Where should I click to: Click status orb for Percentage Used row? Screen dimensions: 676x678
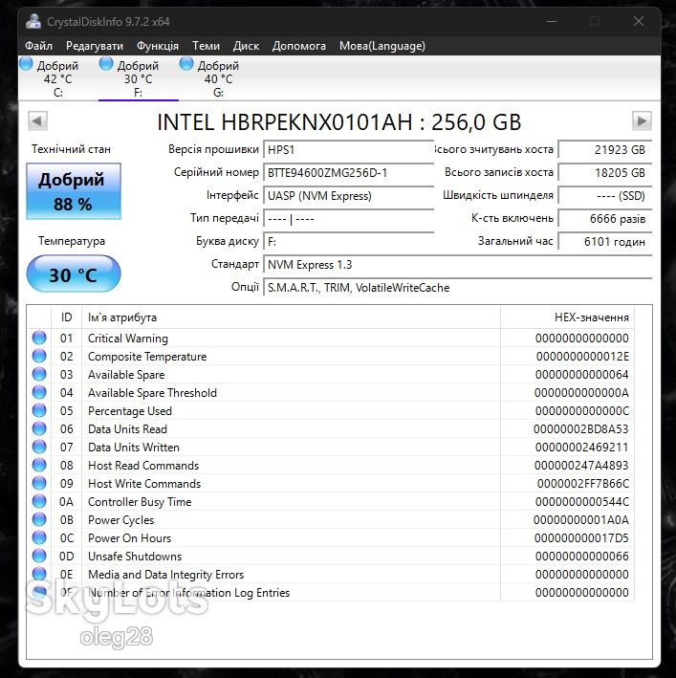pos(39,410)
